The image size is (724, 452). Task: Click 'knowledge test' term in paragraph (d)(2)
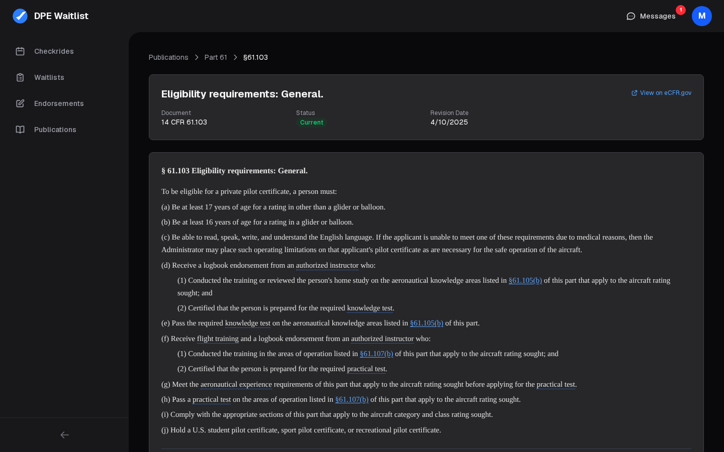pos(371,308)
